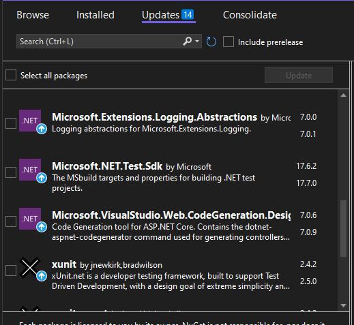Click available version 2.5.0

click(x=308, y=281)
